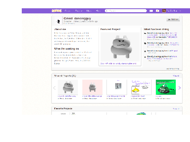Show next shared projects with right arrow
Viewport: 190px width, 142px height.
tap(179, 88)
